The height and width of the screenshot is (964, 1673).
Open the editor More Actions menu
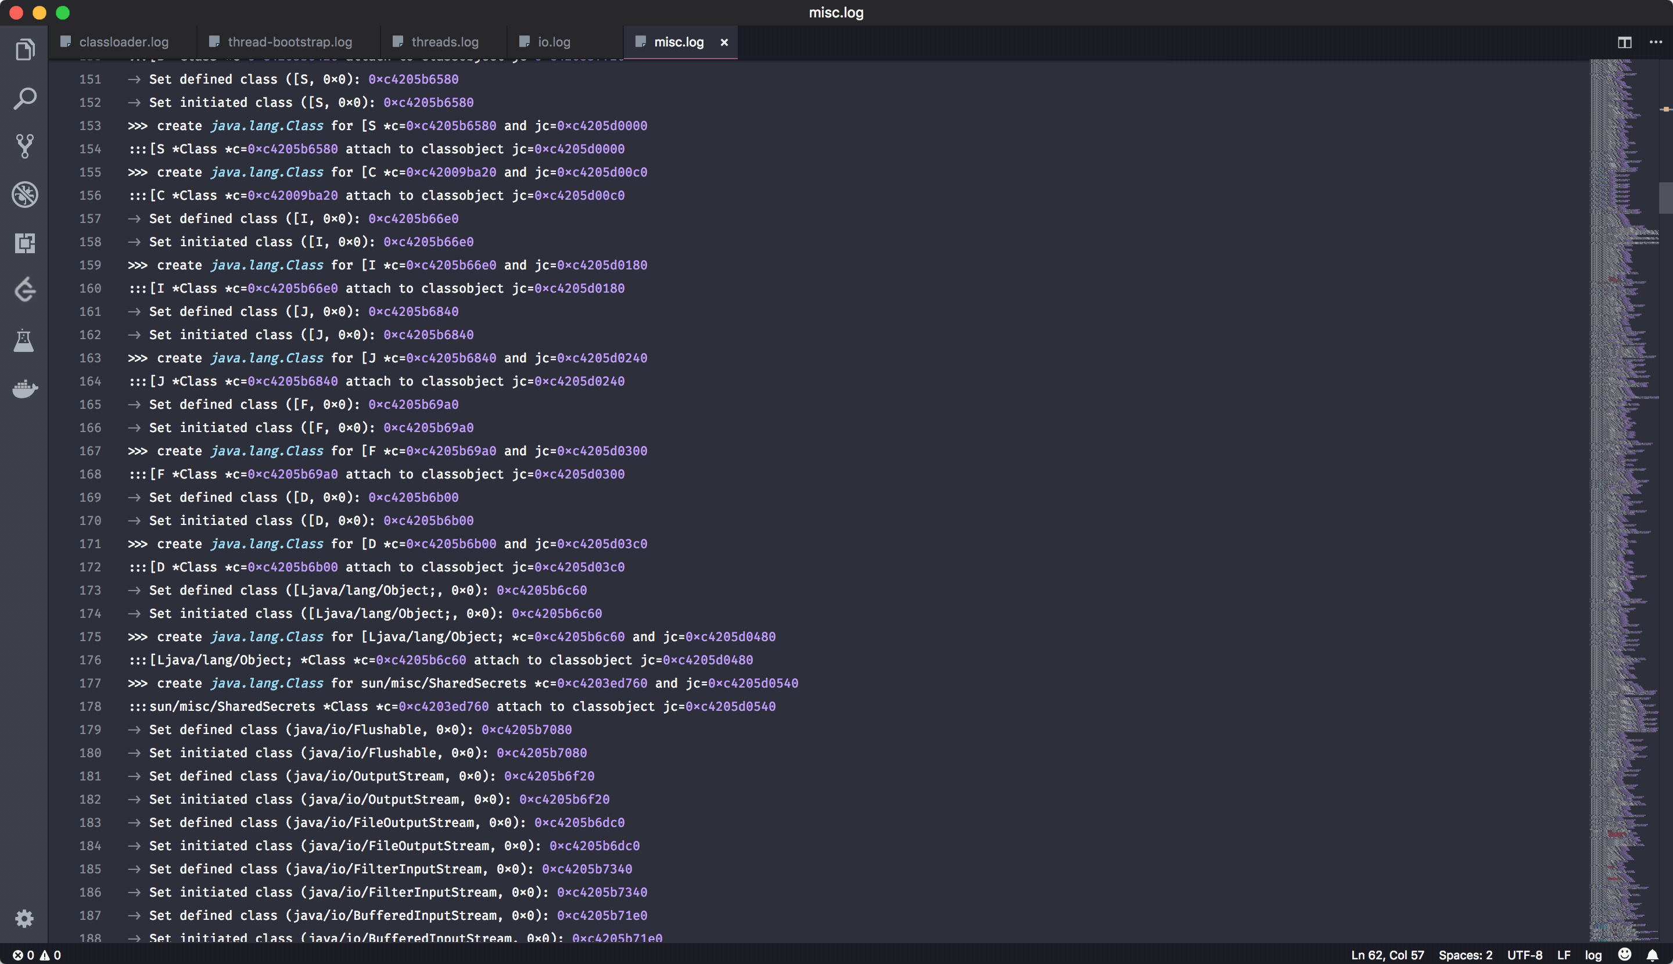tap(1656, 42)
